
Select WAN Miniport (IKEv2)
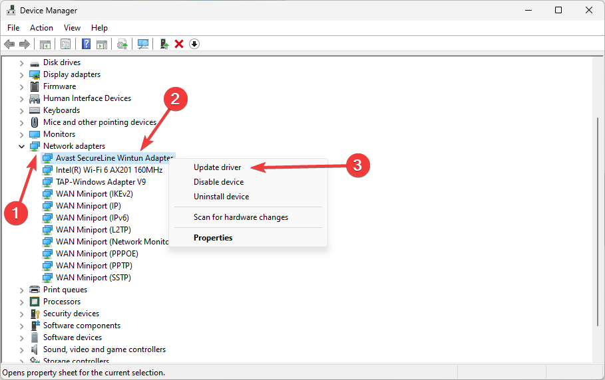[94, 194]
